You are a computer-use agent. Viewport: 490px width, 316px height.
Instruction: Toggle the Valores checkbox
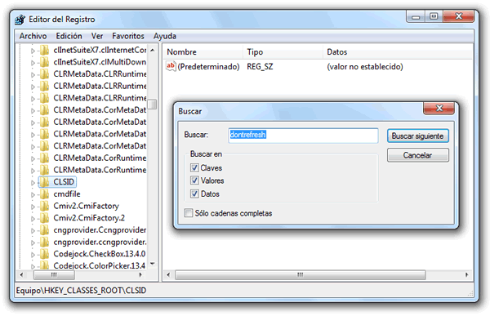(194, 180)
